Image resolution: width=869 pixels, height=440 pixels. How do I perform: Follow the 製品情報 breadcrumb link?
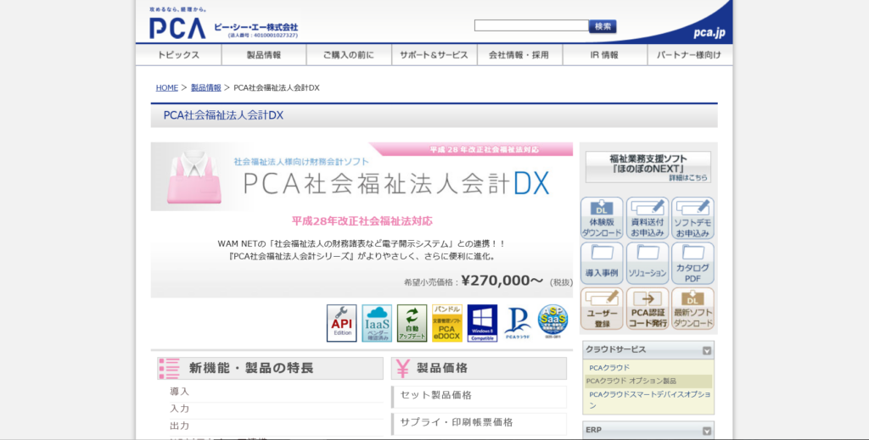pyautogui.click(x=206, y=87)
